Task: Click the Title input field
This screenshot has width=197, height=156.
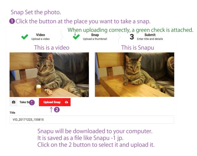Action: tap(92, 120)
